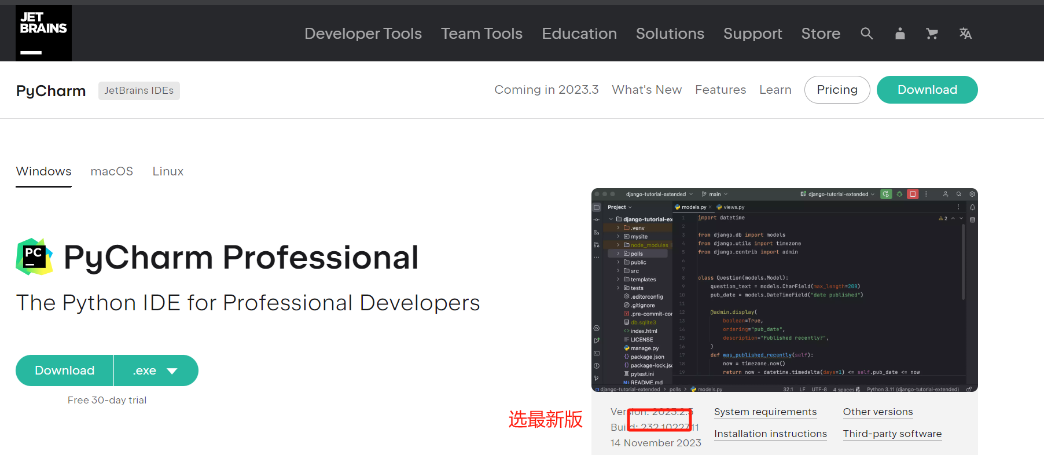Click the PyCharm PC product logo
This screenshot has height=455, width=1044.
coord(35,256)
